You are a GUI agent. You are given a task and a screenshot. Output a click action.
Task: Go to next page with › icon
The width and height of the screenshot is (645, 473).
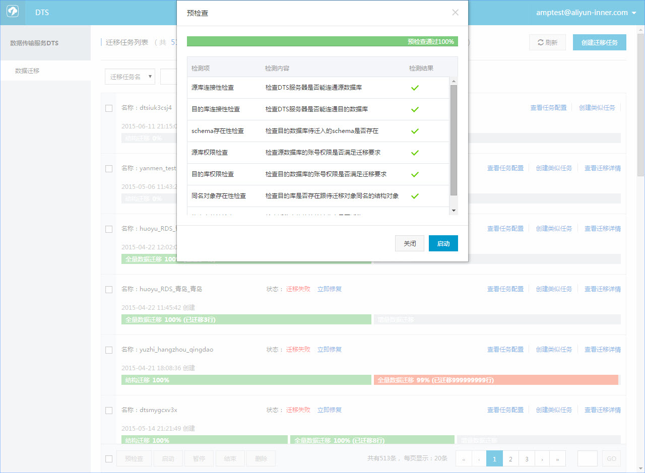pyautogui.click(x=542, y=459)
